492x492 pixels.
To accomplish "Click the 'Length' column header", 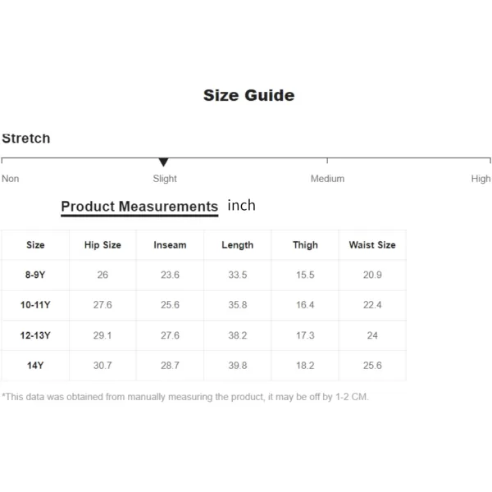I will click(x=238, y=245).
